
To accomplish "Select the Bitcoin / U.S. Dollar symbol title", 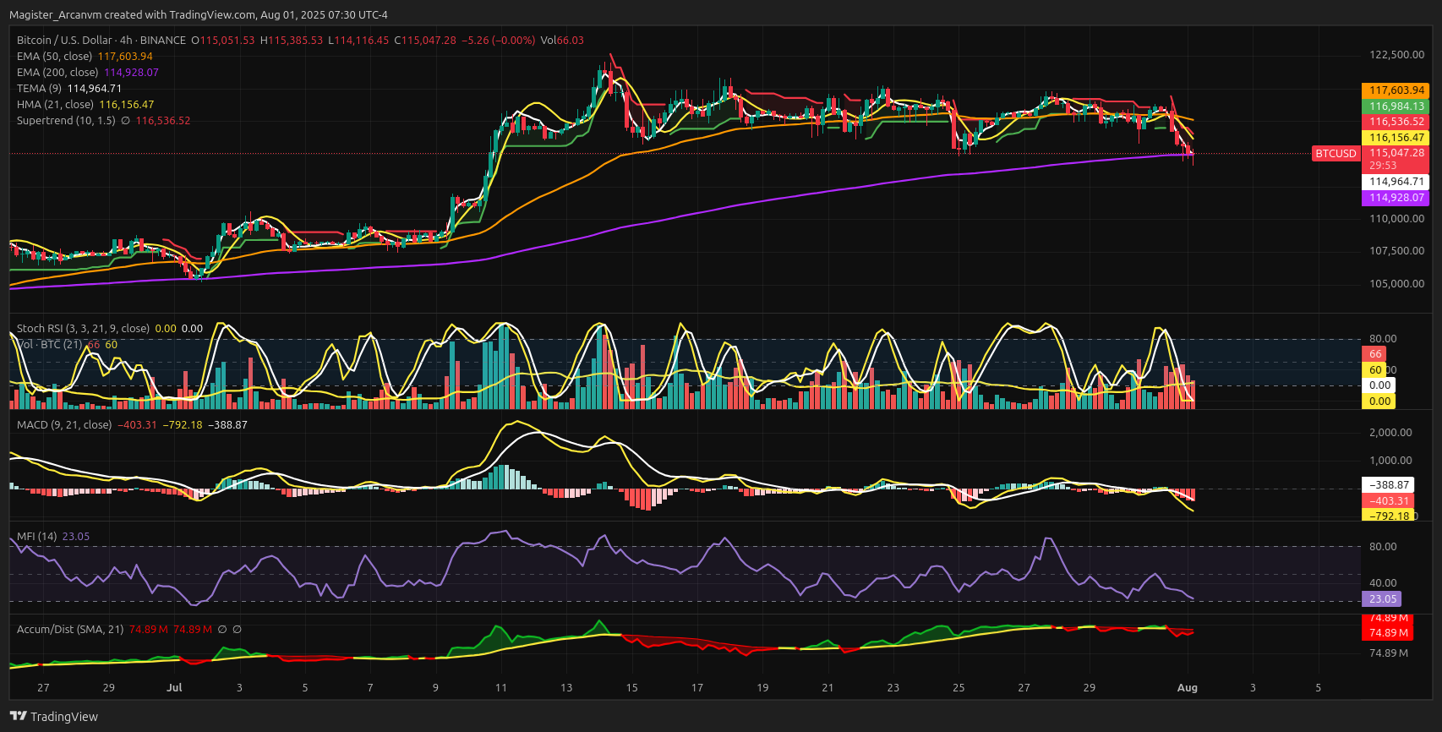I will pos(64,40).
